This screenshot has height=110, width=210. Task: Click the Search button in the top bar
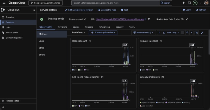tap(165, 3)
